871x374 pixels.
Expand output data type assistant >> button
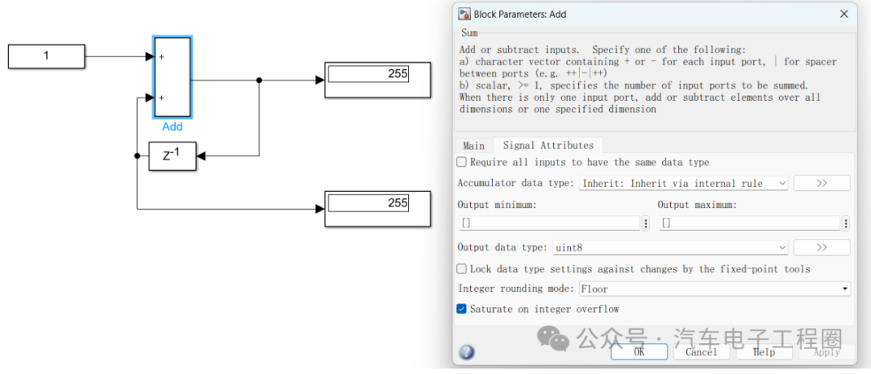click(822, 247)
